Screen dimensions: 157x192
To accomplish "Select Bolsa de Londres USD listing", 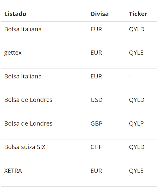I will pos(28,100).
